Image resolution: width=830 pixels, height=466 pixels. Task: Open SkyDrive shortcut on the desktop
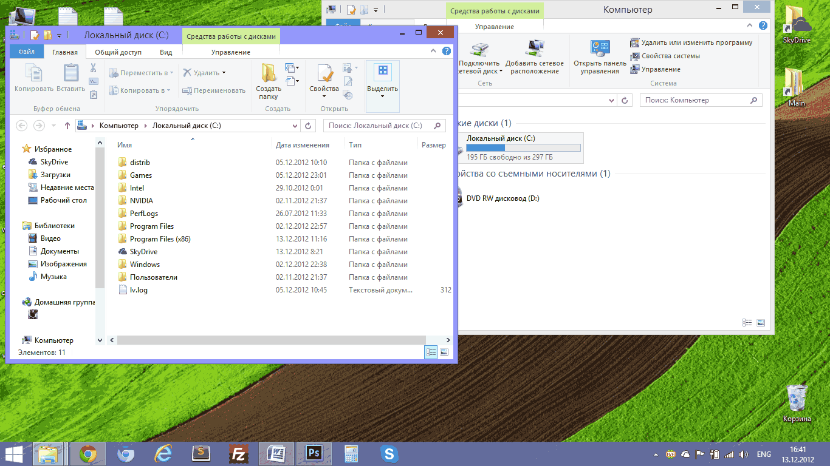[797, 25]
